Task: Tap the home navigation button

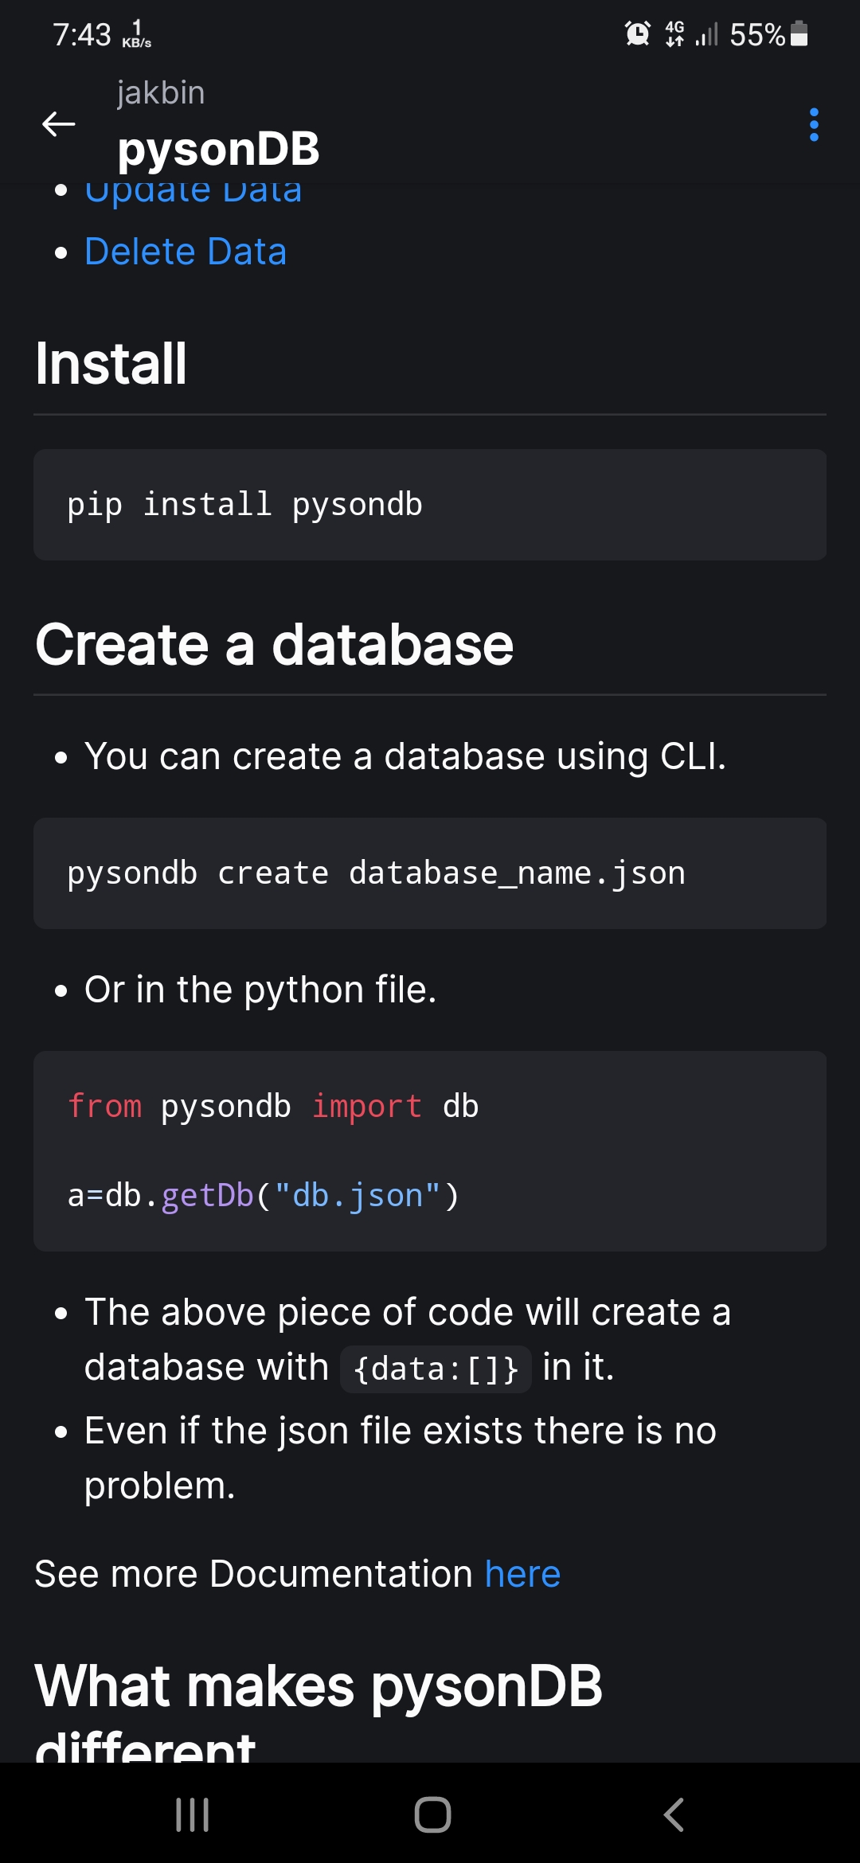Action: click(x=432, y=1814)
